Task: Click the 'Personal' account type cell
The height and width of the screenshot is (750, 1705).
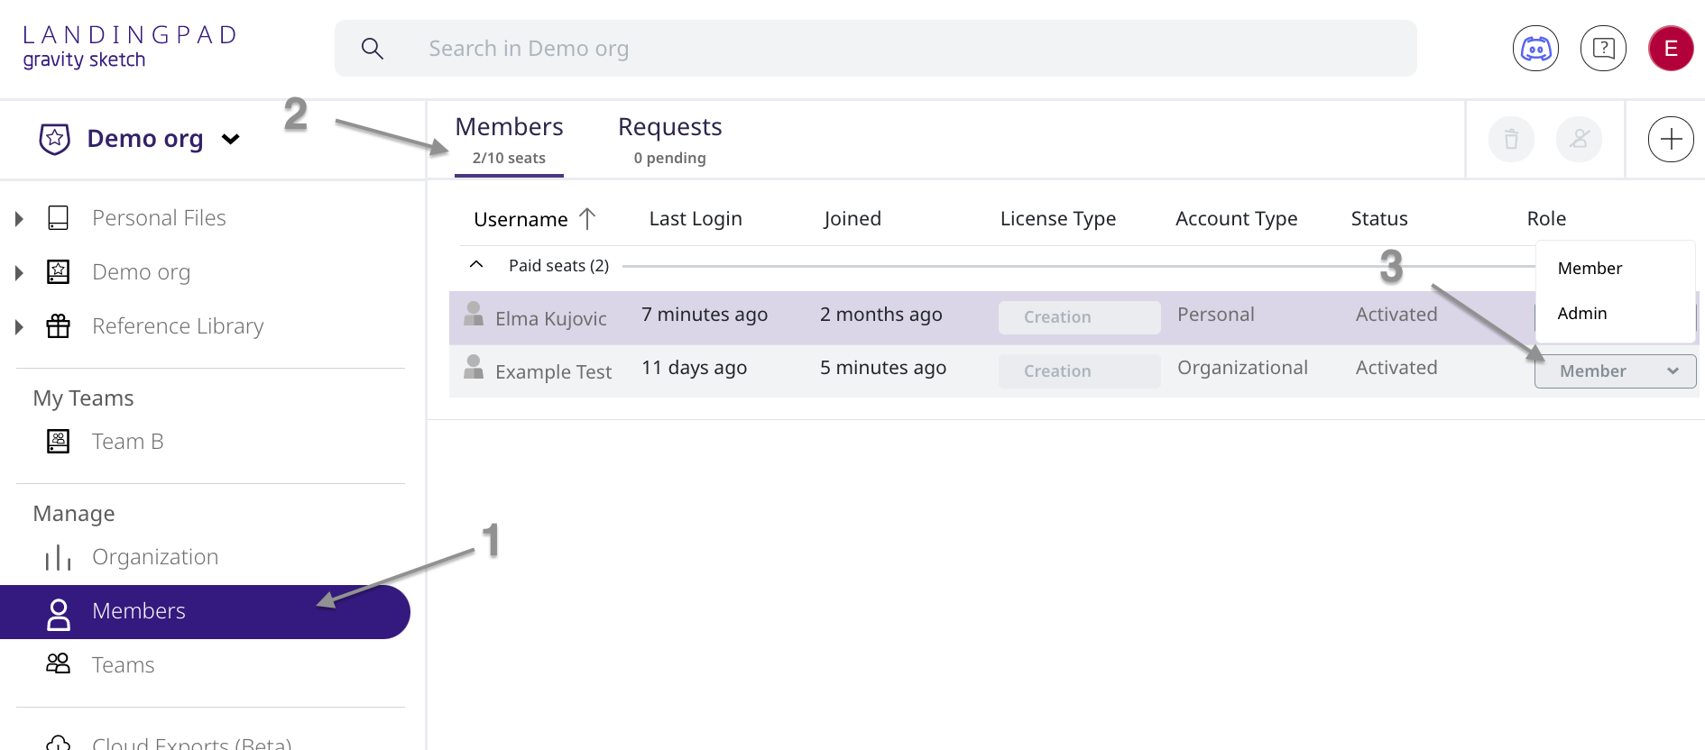Action: coord(1216,314)
